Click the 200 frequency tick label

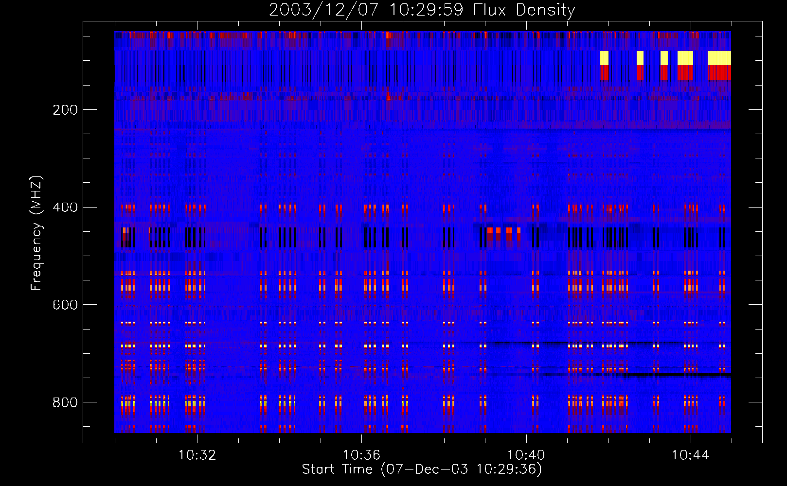pyautogui.click(x=65, y=110)
